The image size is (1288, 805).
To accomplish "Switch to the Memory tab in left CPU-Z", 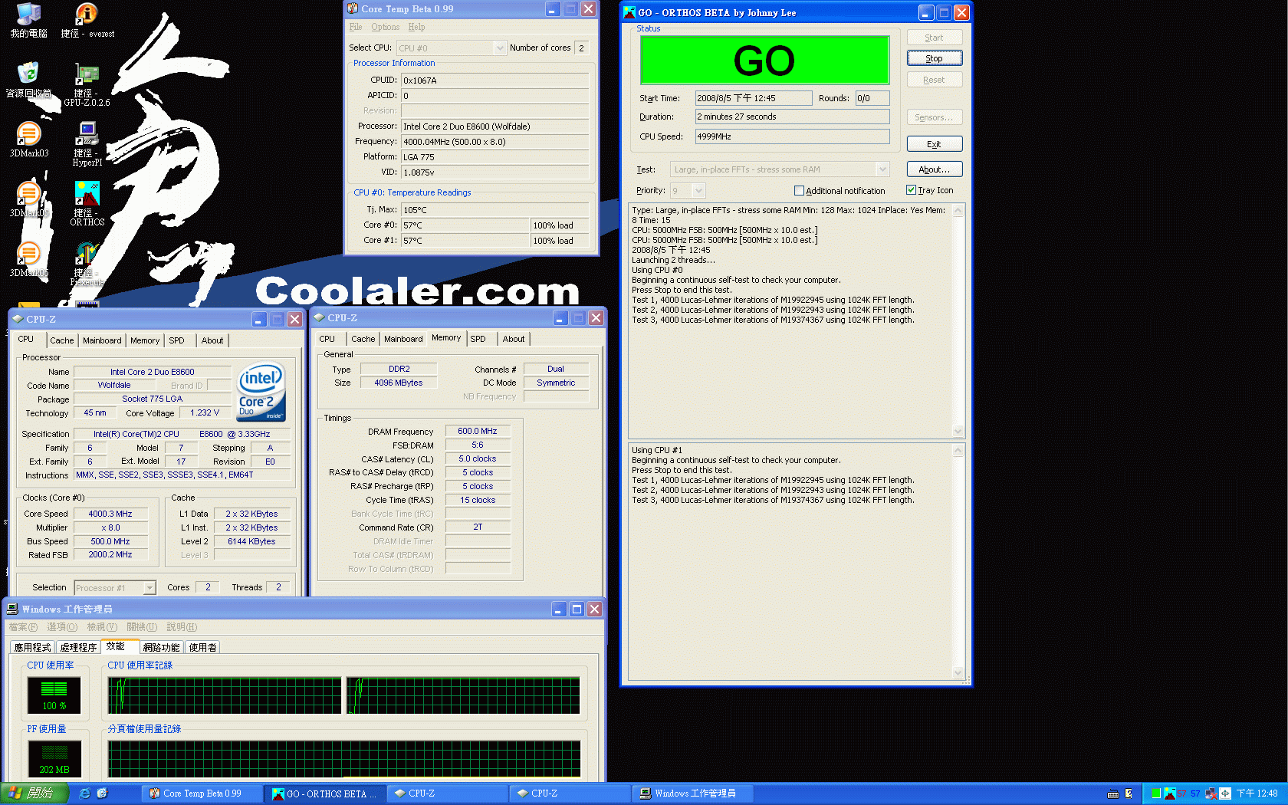I will [145, 340].
